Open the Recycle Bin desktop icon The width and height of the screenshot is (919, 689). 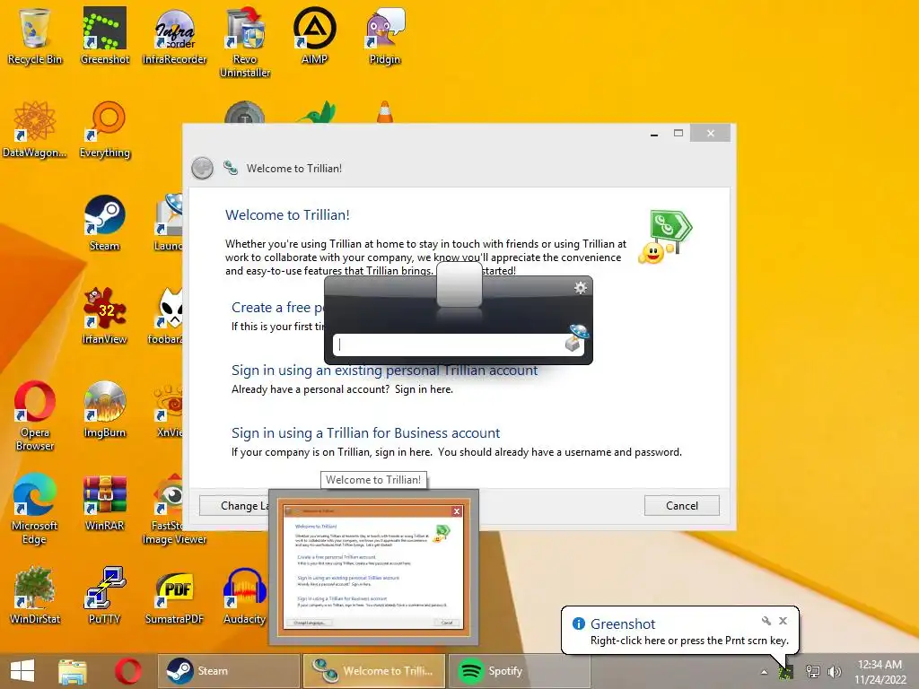pyautogui.click(x=35, y=36)
